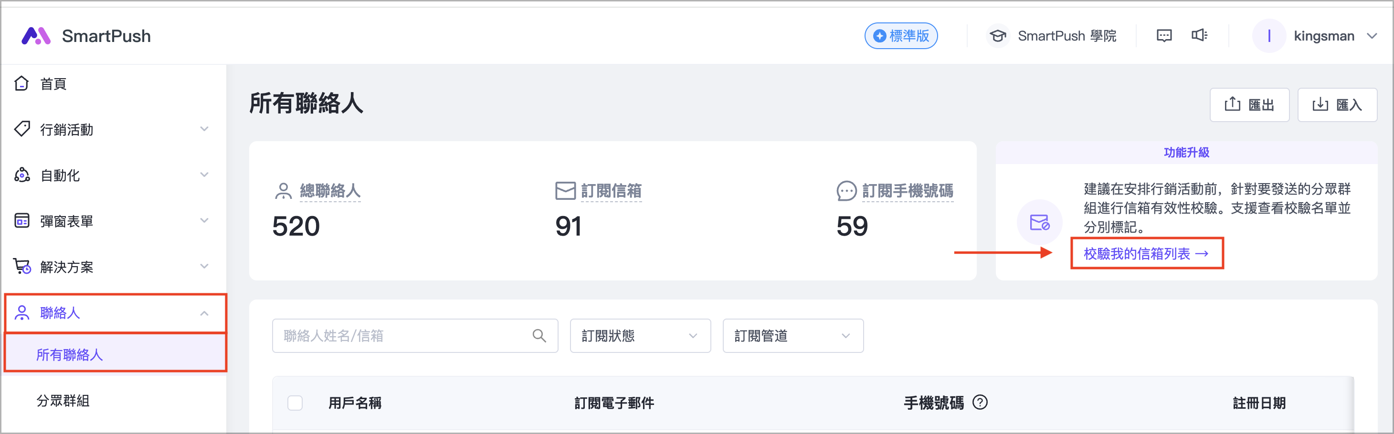Viewport: 1394px width, 434px height.
Task: Click the help icon next to 手機號碼
Action: click(980, 403)
